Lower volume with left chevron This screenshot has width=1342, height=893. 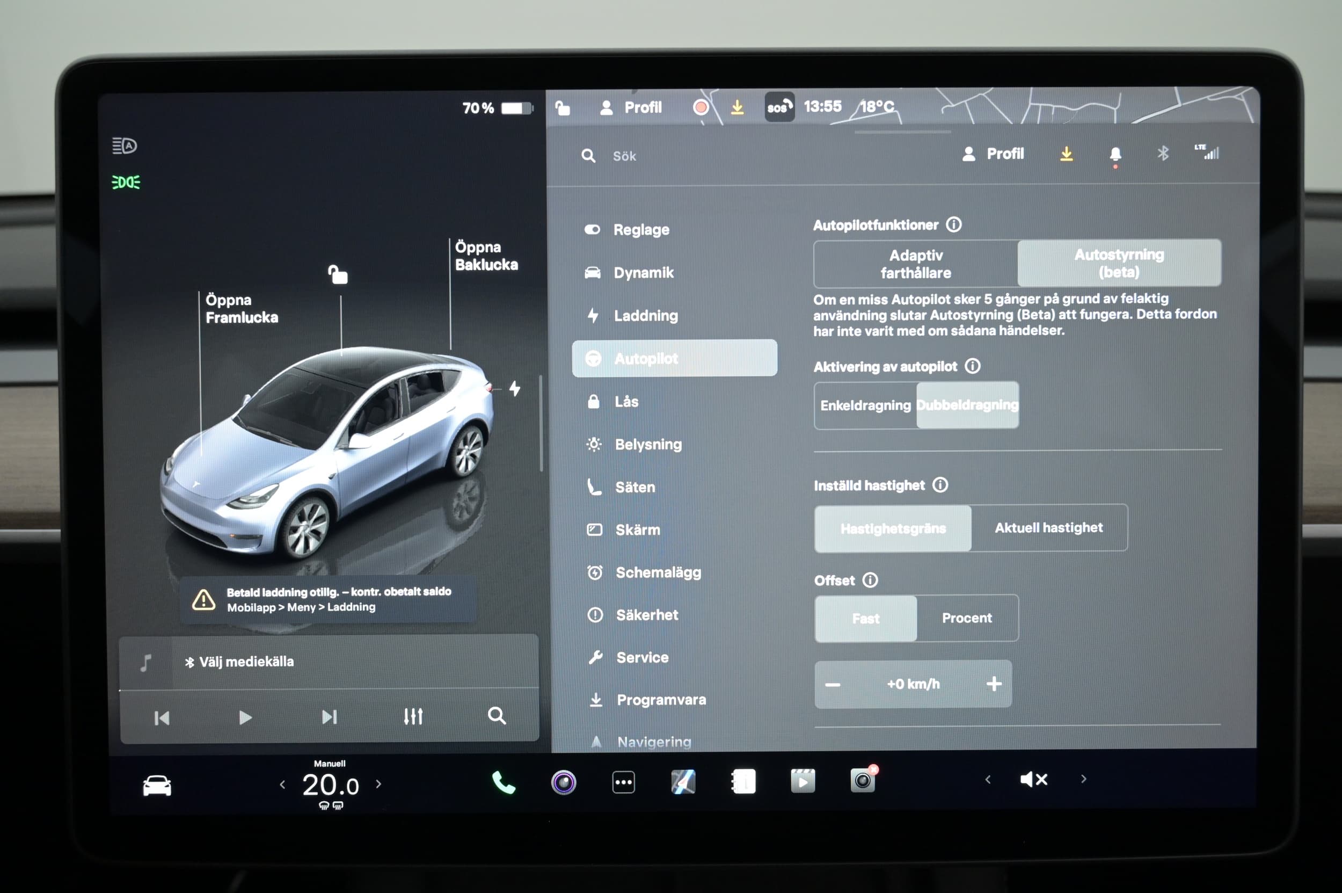[988, 779]
